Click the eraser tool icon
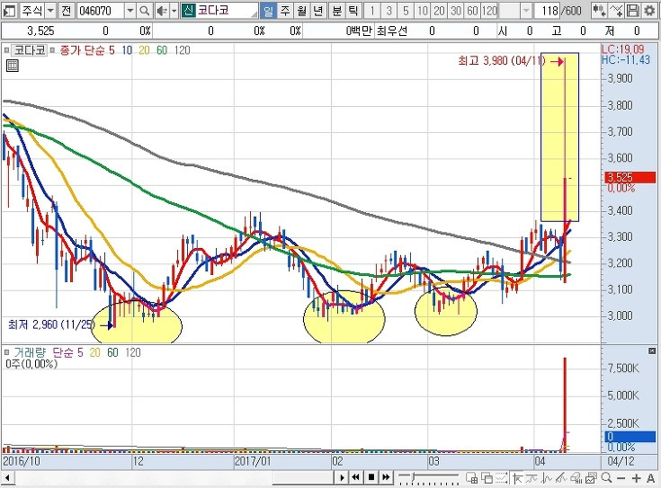 pos(576,478)
